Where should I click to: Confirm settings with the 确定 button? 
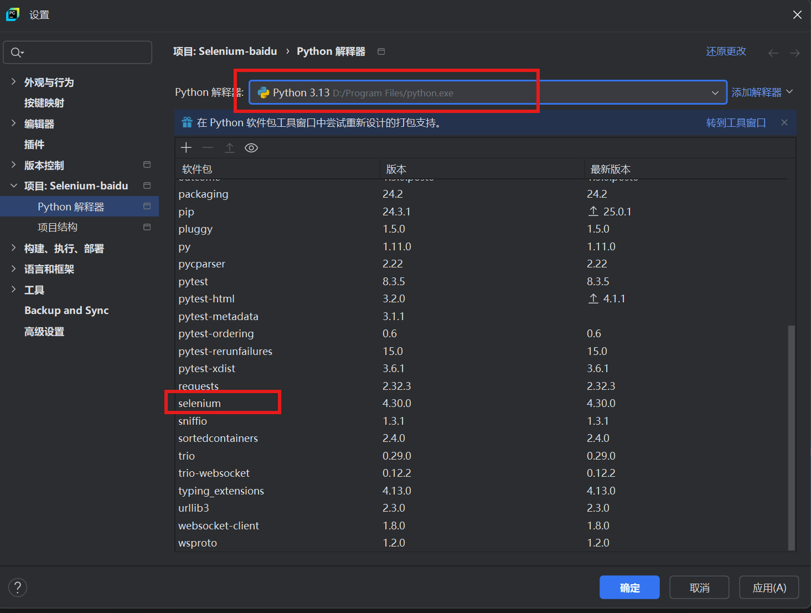[629, 588]
